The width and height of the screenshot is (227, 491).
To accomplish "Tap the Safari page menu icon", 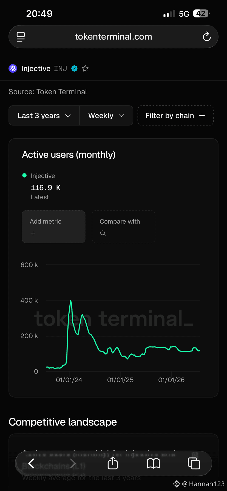I will (x=21, y=37).
